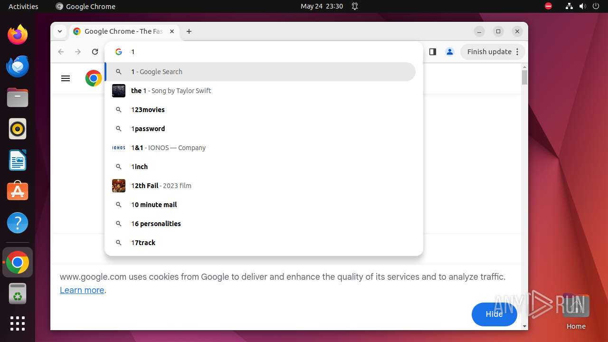Select the '10 minute mail' suggestion
This screenshot has width=608, height=342.
pyautogui.click(x=260, y=205)
